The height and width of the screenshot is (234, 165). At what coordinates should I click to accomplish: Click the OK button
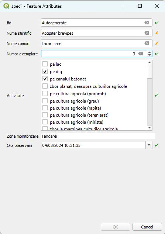click(115, 227)
